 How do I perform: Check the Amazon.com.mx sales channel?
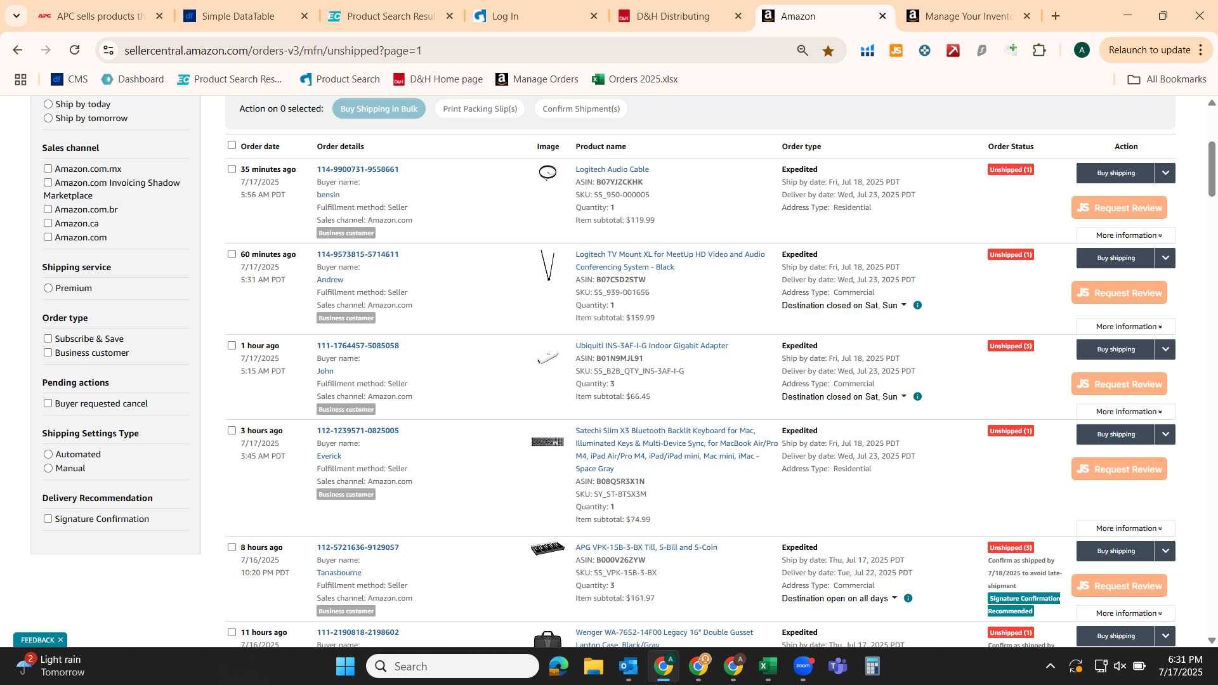click(x=48, y=169)
